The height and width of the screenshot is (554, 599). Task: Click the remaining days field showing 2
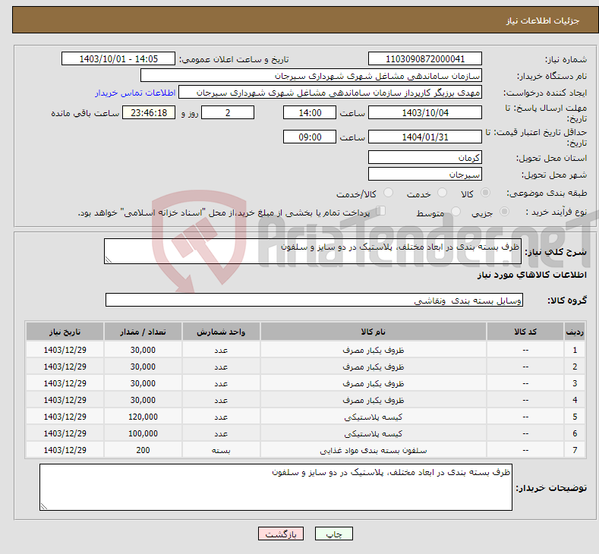(x=228, y=112)
